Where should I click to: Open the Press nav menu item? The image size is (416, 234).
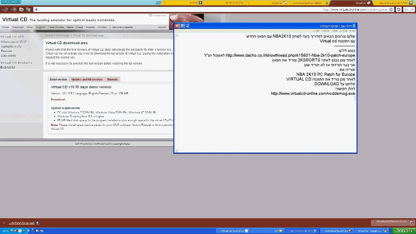[80, 27]
